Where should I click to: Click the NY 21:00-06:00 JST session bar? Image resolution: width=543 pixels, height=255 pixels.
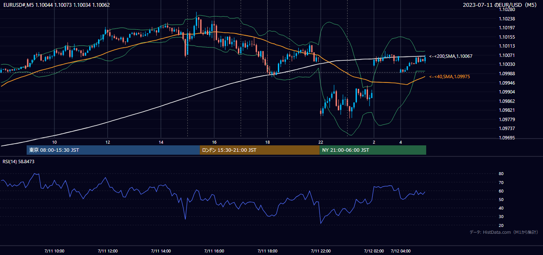coord(373,150)
